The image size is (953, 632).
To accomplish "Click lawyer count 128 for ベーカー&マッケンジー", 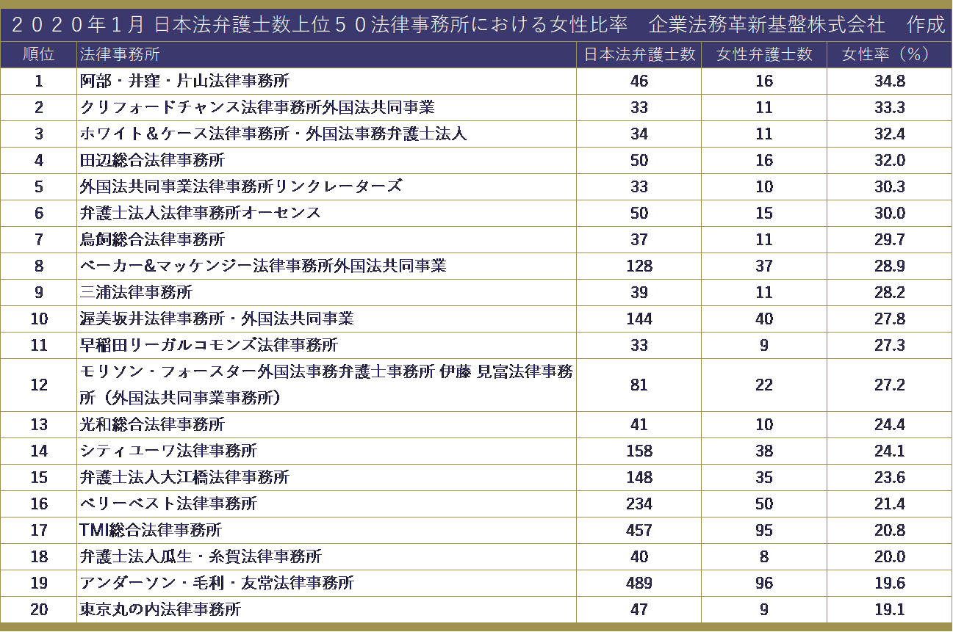I will 639,266.
